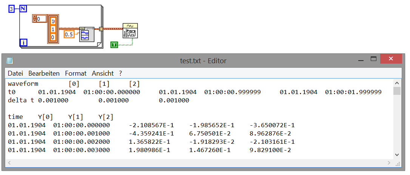410x175 pixels.
Task: Click the timestamp 01:00:00.003000 in the last row
Action: tap(82, 150)
